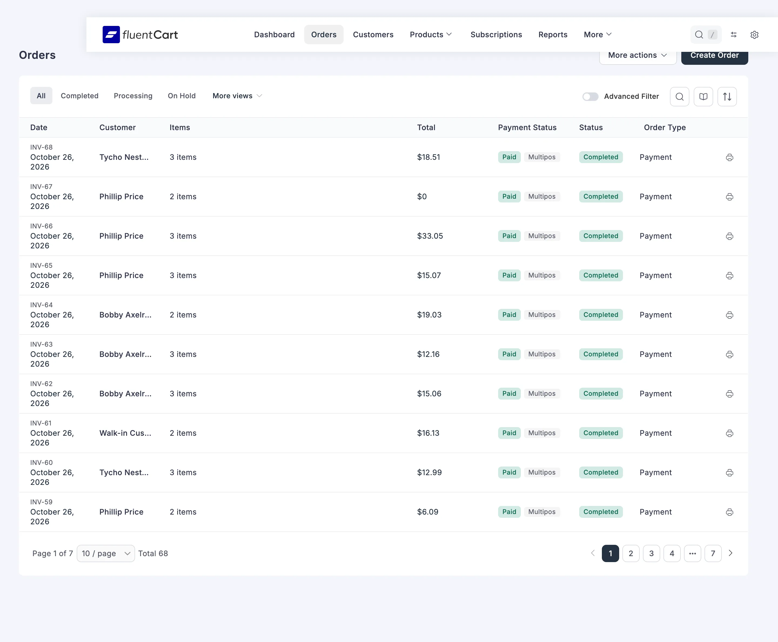Open the gear settings icon
Viewport: 778px width, 642px height.
pos(754,34)
